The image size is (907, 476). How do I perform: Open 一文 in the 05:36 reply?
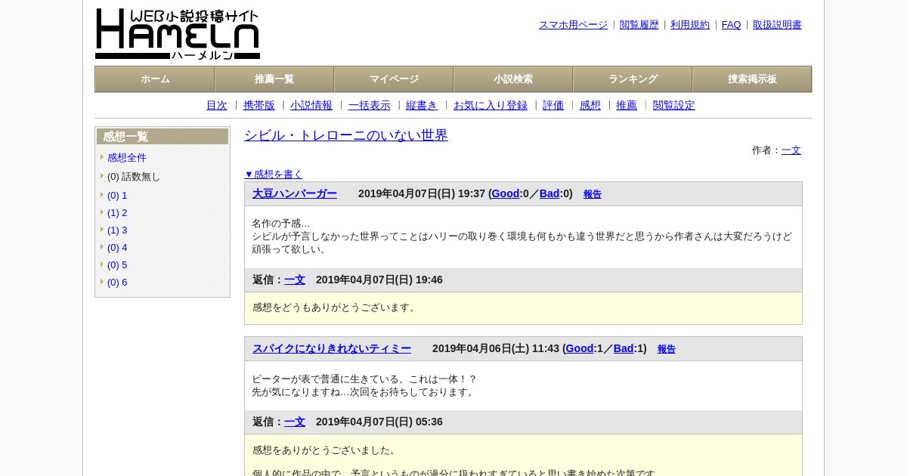coord(295,422)
